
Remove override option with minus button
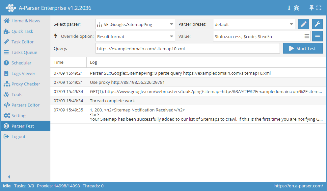click(x=317, y=36)
